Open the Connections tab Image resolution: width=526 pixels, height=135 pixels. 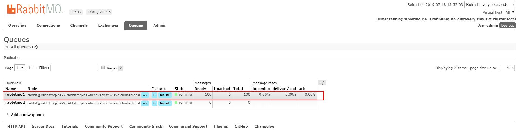point(48,25)
